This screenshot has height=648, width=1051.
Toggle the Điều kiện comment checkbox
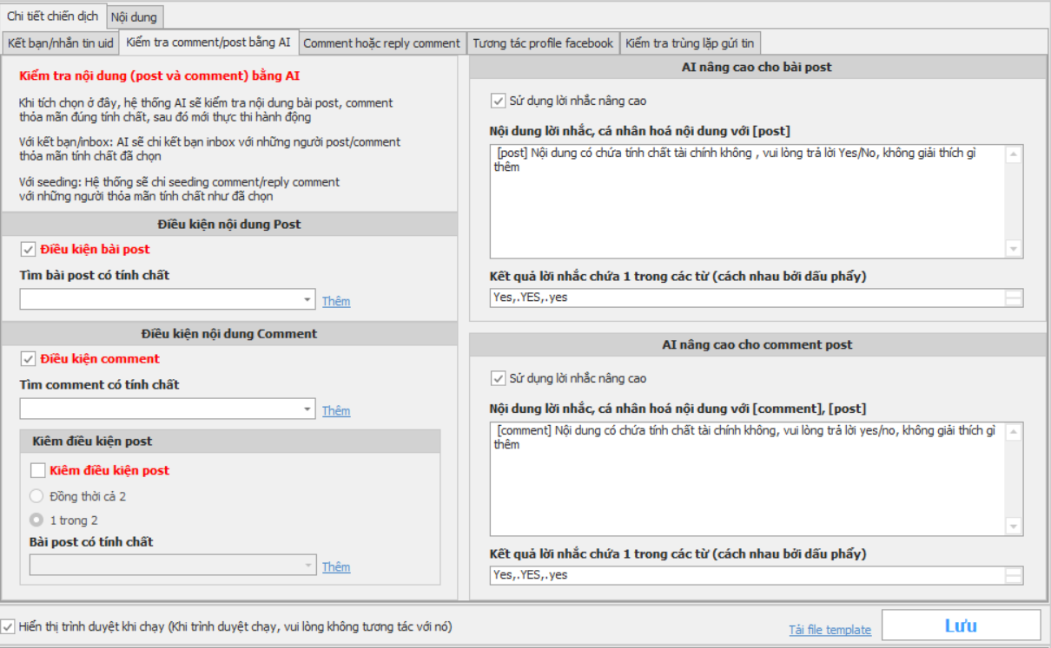pyautogui.click(x=28, y=359)
